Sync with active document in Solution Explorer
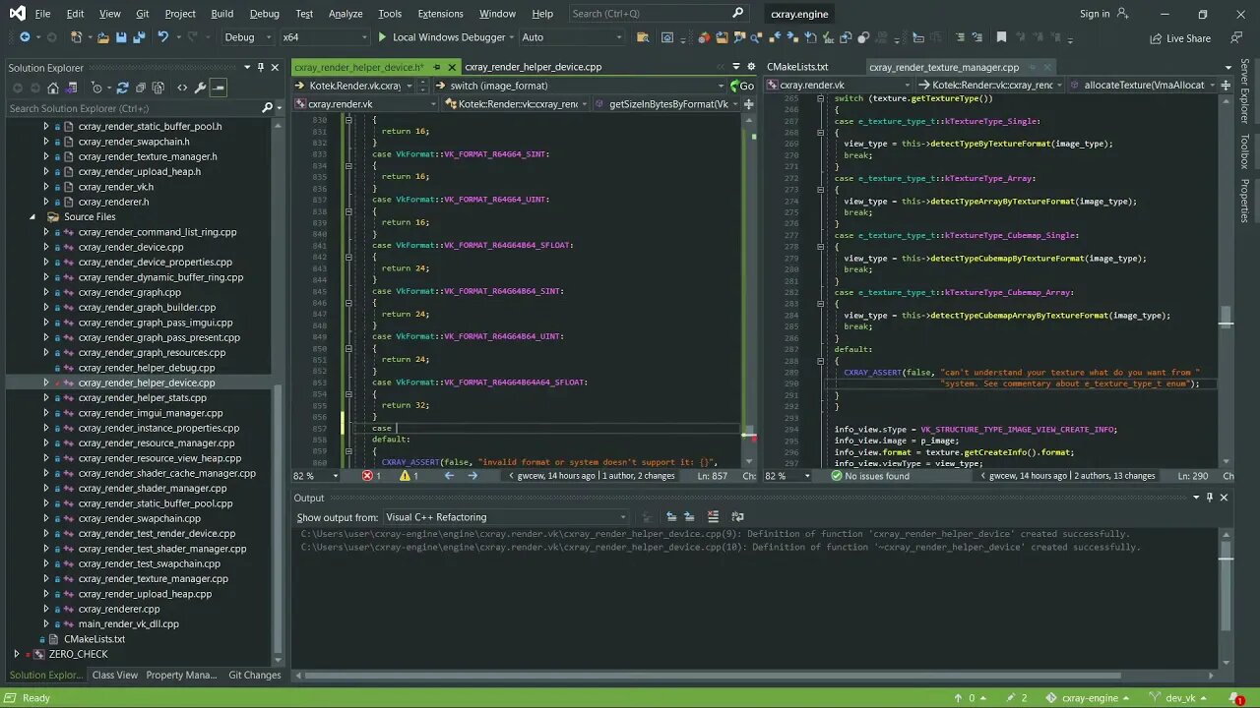The height and width of the screenshot is (708, 1260). 122,88
